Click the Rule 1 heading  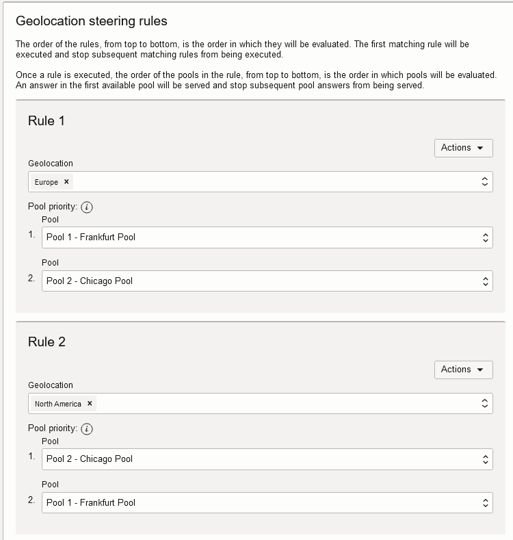(x=47, y=121)
